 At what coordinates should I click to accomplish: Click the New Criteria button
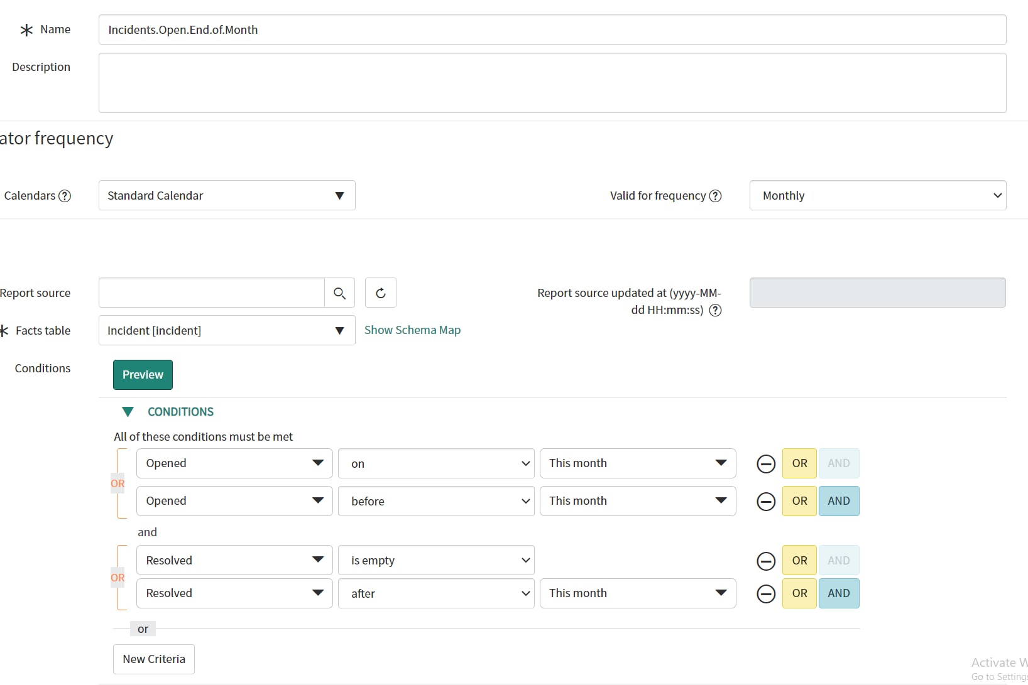coord(153,659)
